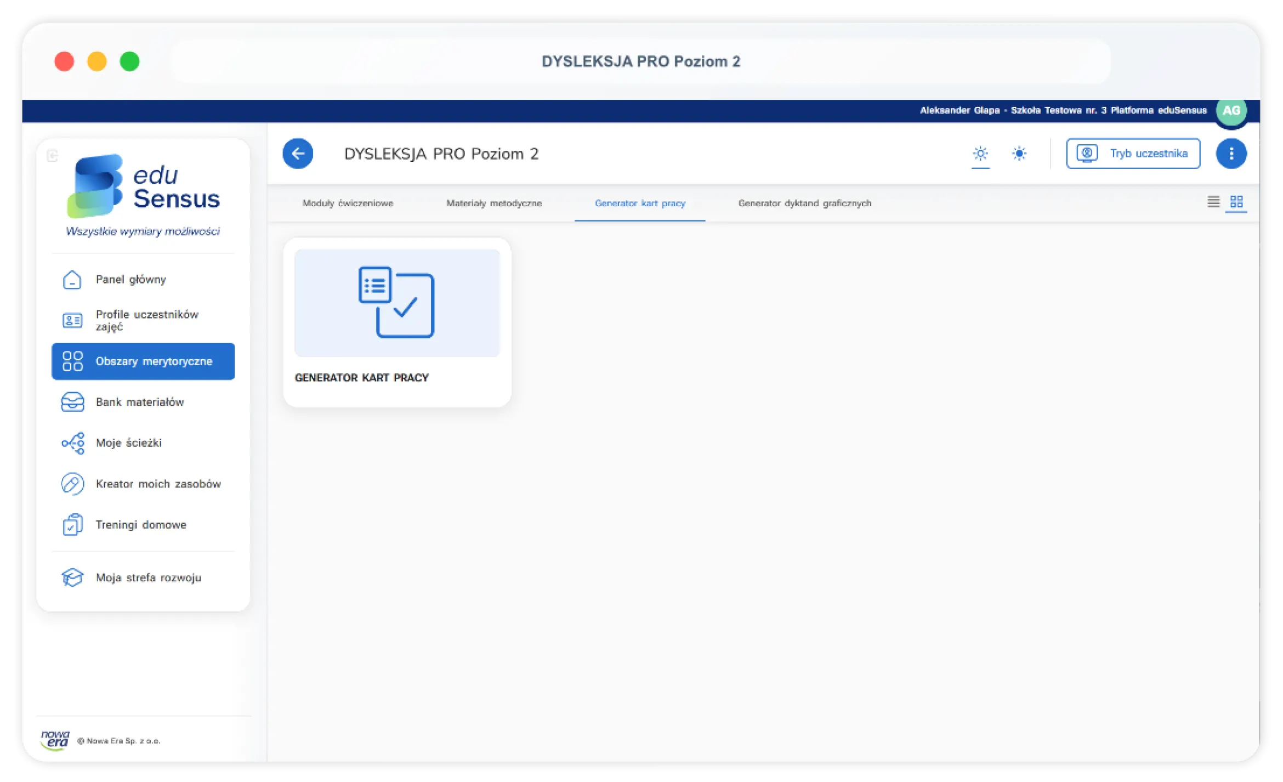Switch to list view layout

[1213, 202]
